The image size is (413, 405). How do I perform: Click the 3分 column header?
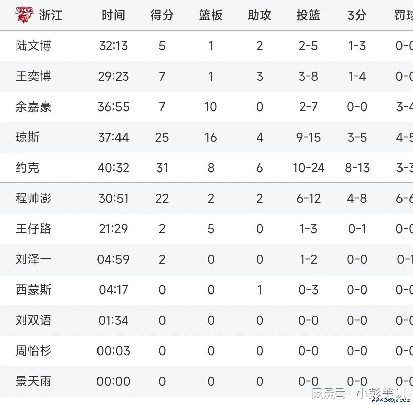click(357, 15)
